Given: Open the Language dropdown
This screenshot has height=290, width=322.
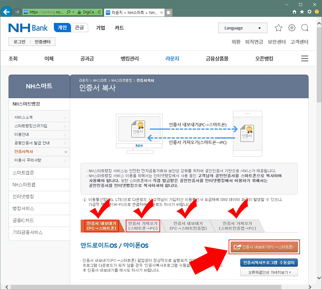Looking at the screenshot, I should pos(243,28).
